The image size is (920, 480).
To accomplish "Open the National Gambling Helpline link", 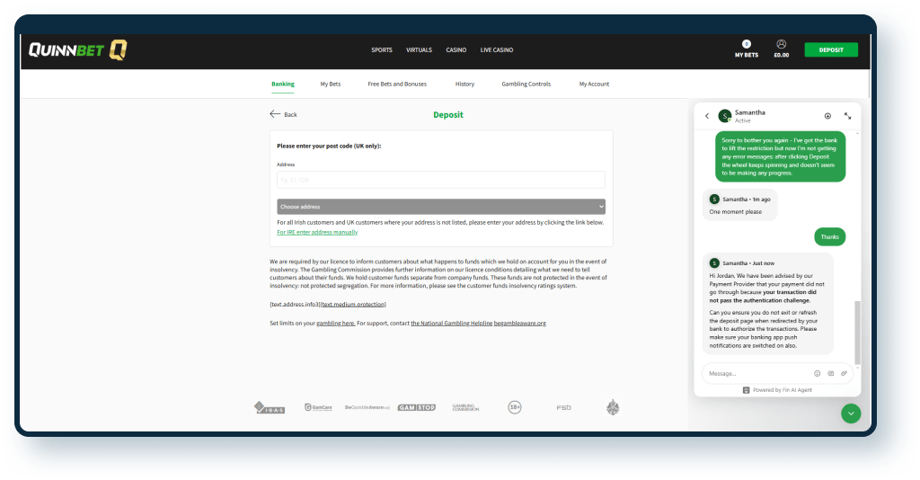I will (451, 324).
